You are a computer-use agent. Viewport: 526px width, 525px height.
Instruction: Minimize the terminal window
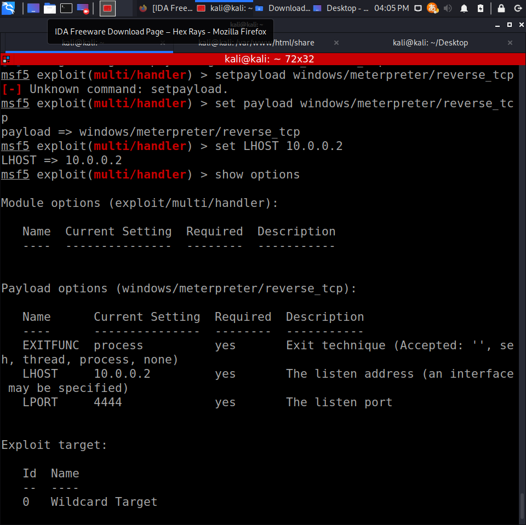pos(498,25)
